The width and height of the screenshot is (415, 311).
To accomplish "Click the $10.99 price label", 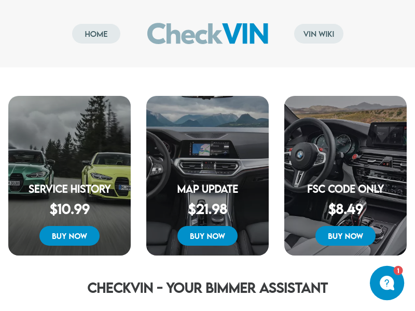I will [x=70, y=209].
